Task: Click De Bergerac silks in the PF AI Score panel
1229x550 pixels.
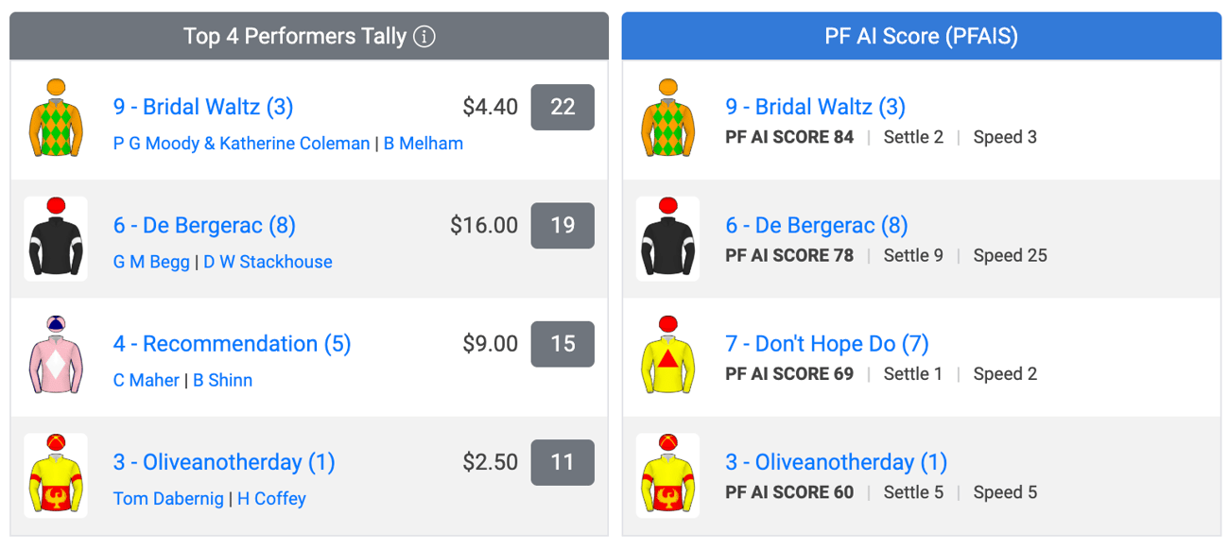Action: 668,238
